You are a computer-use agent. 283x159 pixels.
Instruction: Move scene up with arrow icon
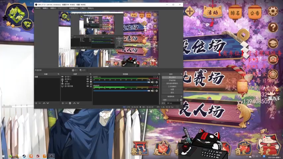pyautogui.click(x=44, y=103)
